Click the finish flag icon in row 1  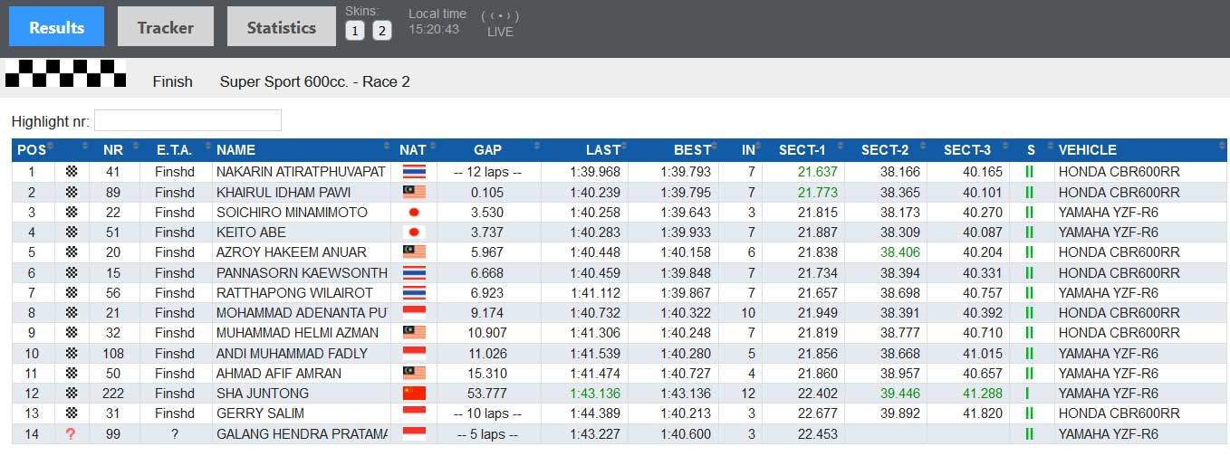72,172
